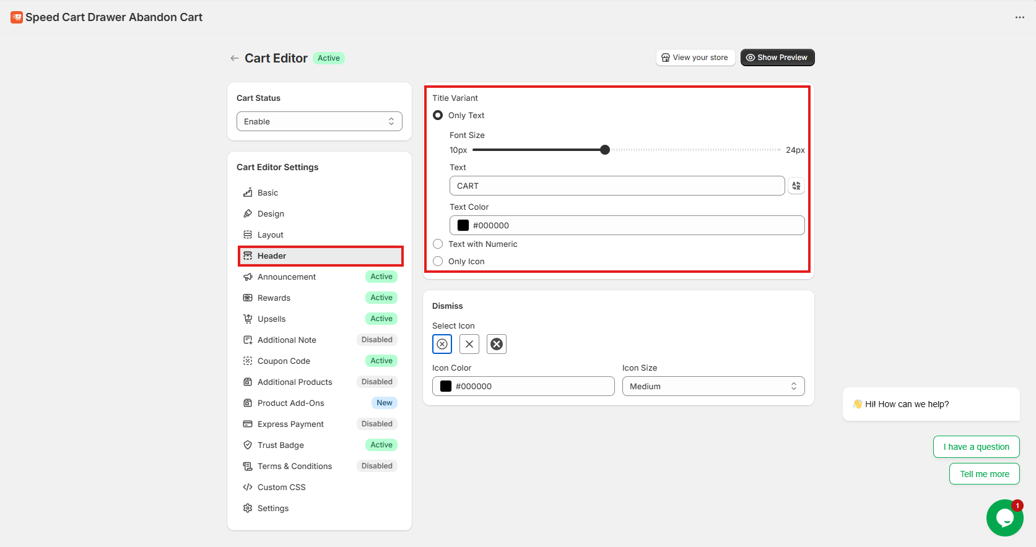Click the Show Preview button
This screenshot has width=1036, height=547.
[777, 58]
